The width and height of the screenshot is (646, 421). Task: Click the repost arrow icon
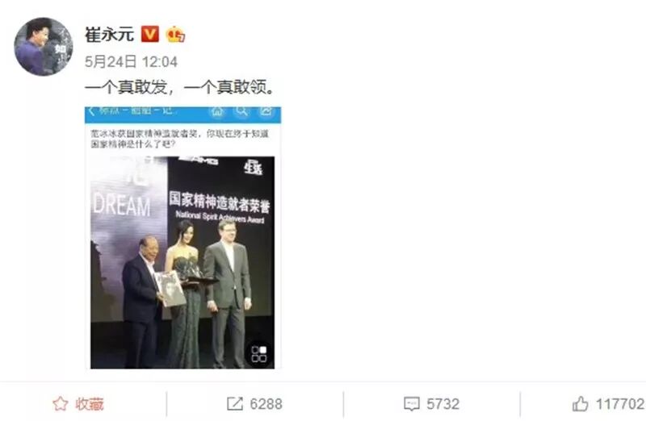(x=235, y=404)
